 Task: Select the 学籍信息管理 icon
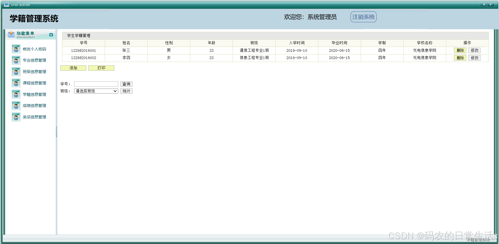pos(16,94)
